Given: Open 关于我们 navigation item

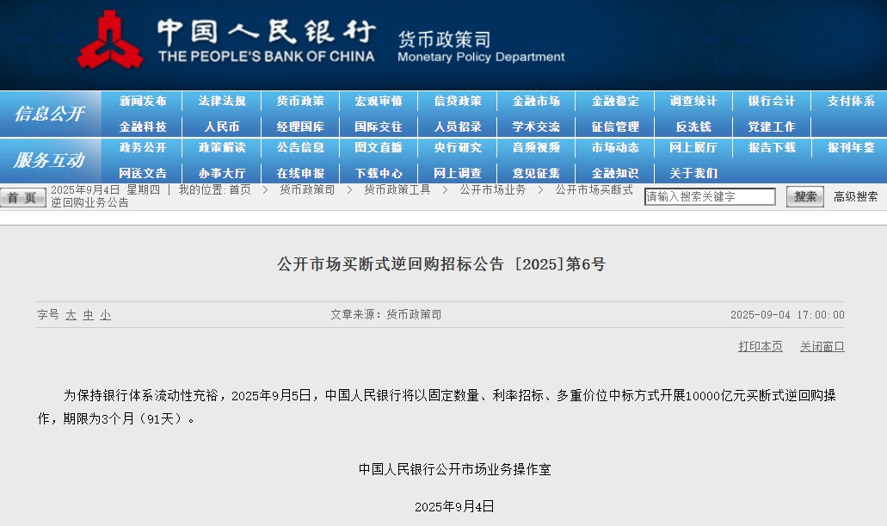Looking at the screenshot, I should [x=693, y=173].
